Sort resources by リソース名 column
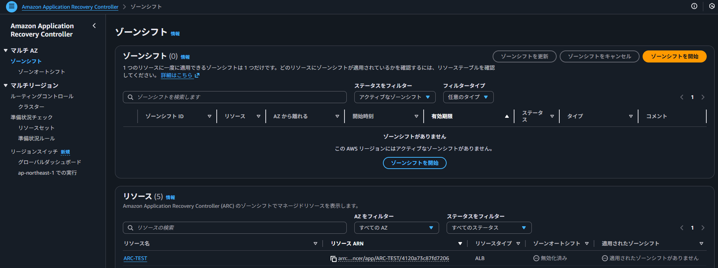 (315, 244)
